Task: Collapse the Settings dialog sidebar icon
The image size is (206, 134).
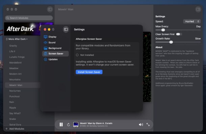Action: tap(66, 29)
